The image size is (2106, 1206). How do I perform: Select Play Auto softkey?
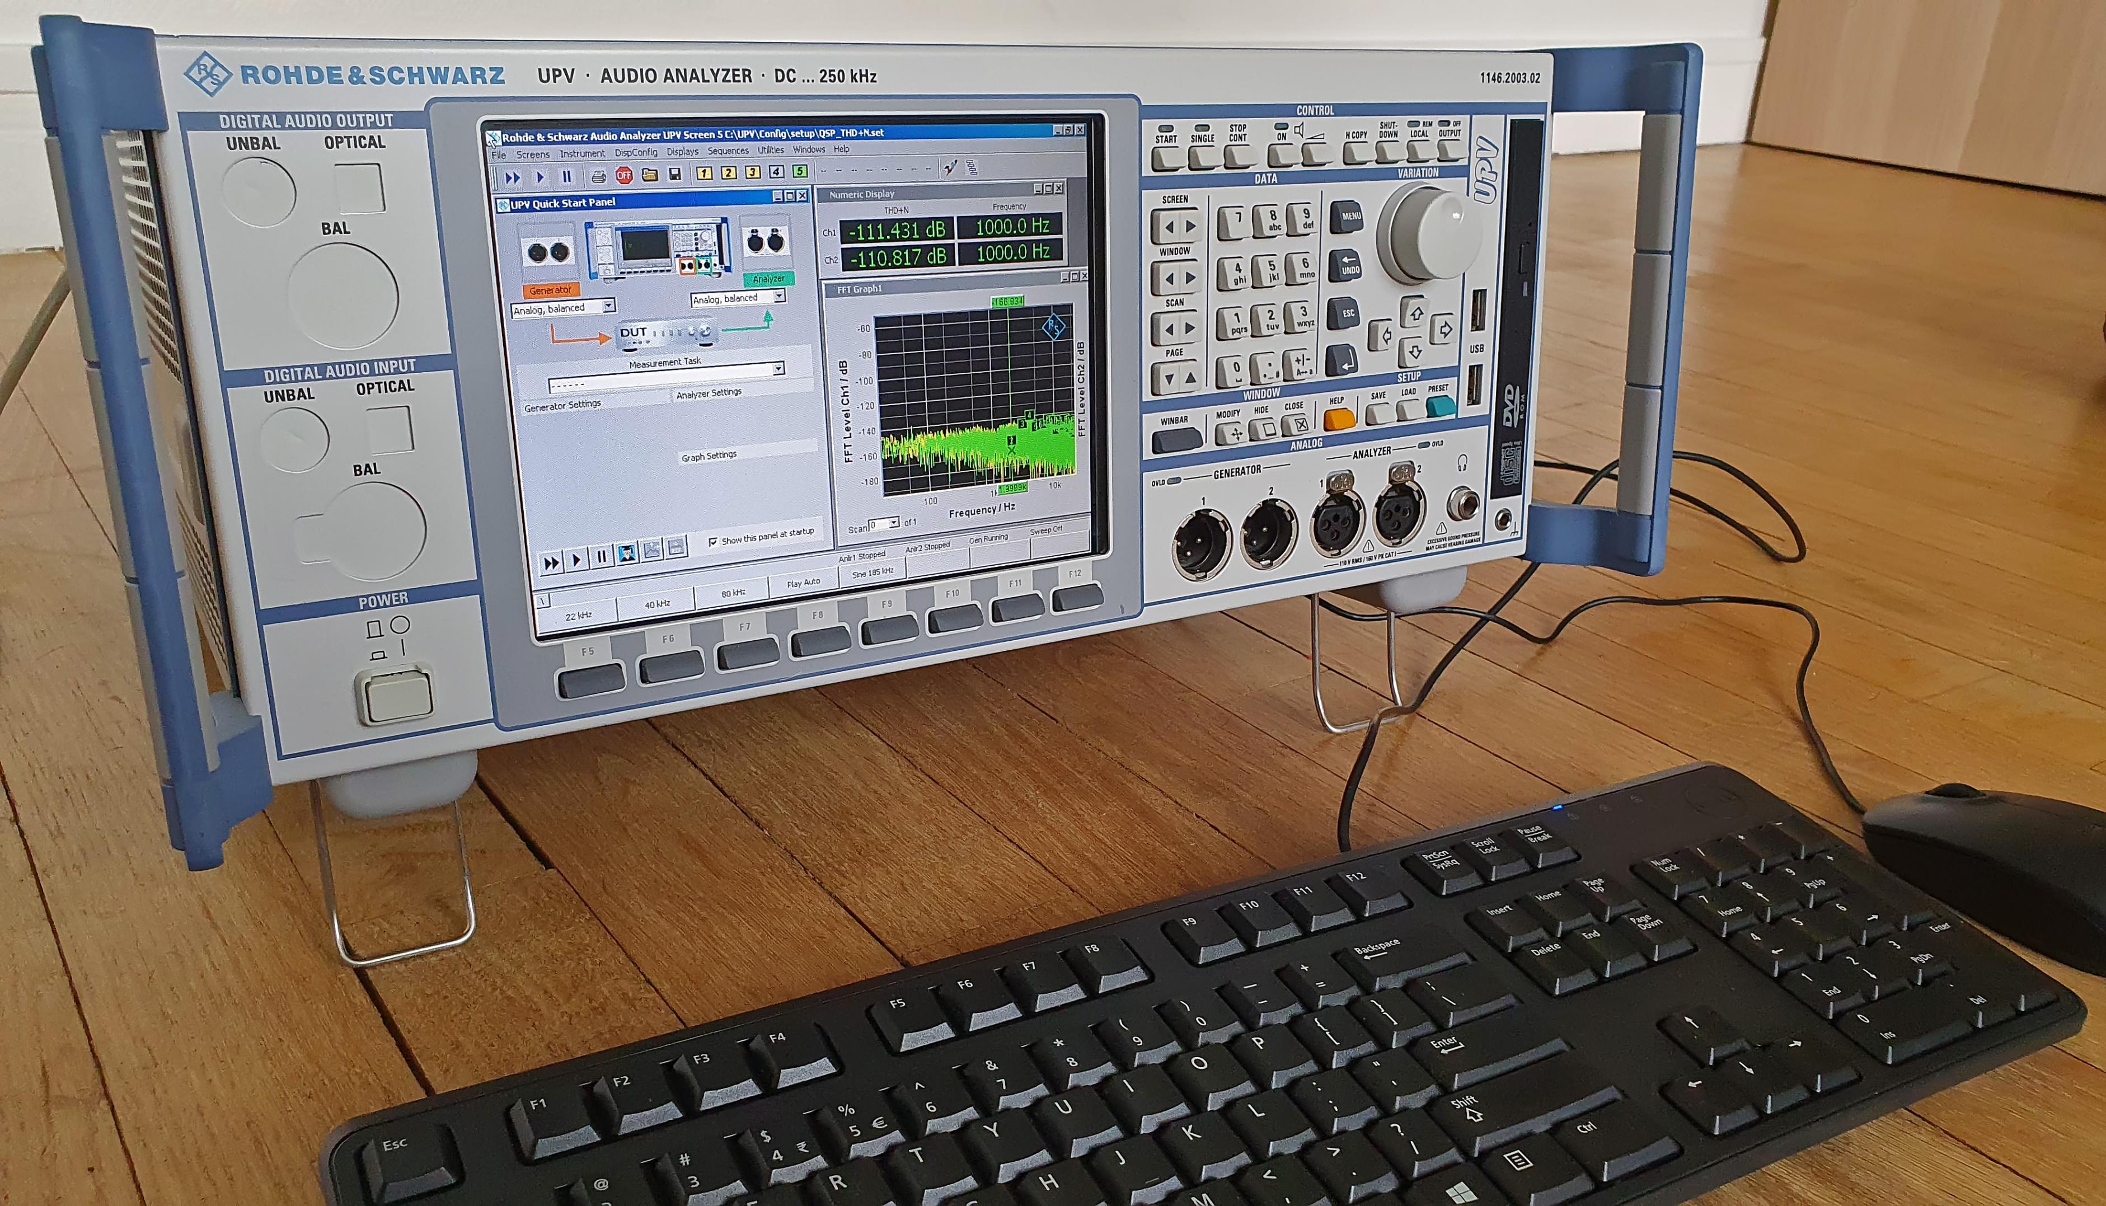(803, 583)
